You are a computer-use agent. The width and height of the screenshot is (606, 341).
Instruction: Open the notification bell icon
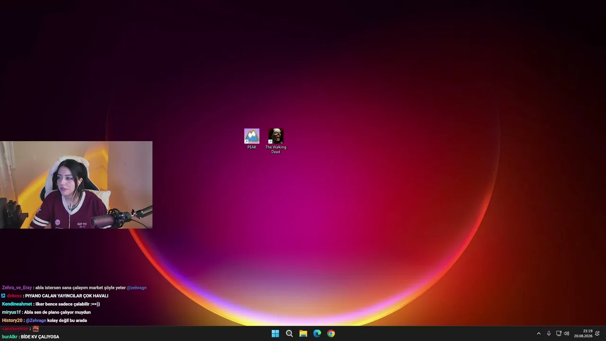pyautogui.click(x=597, y=333)
